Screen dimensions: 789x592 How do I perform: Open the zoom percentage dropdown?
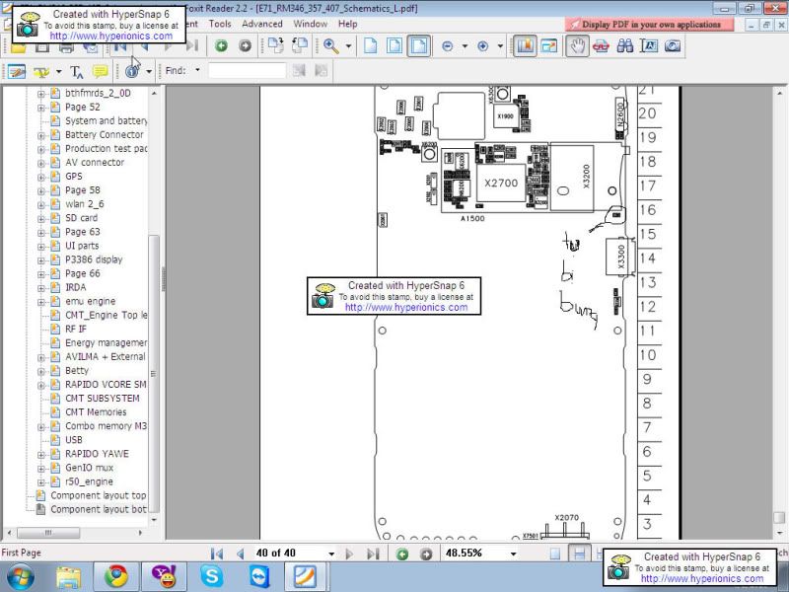pyautogui.click(x=513, y=554)
